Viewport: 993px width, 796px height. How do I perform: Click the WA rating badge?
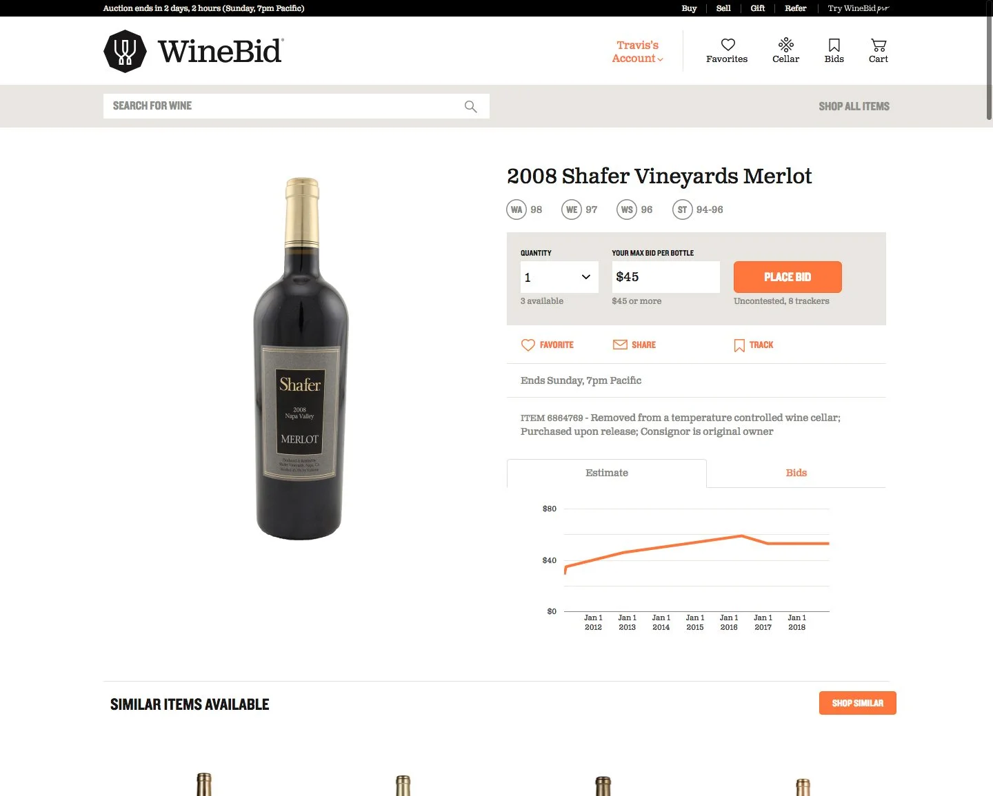516,210
